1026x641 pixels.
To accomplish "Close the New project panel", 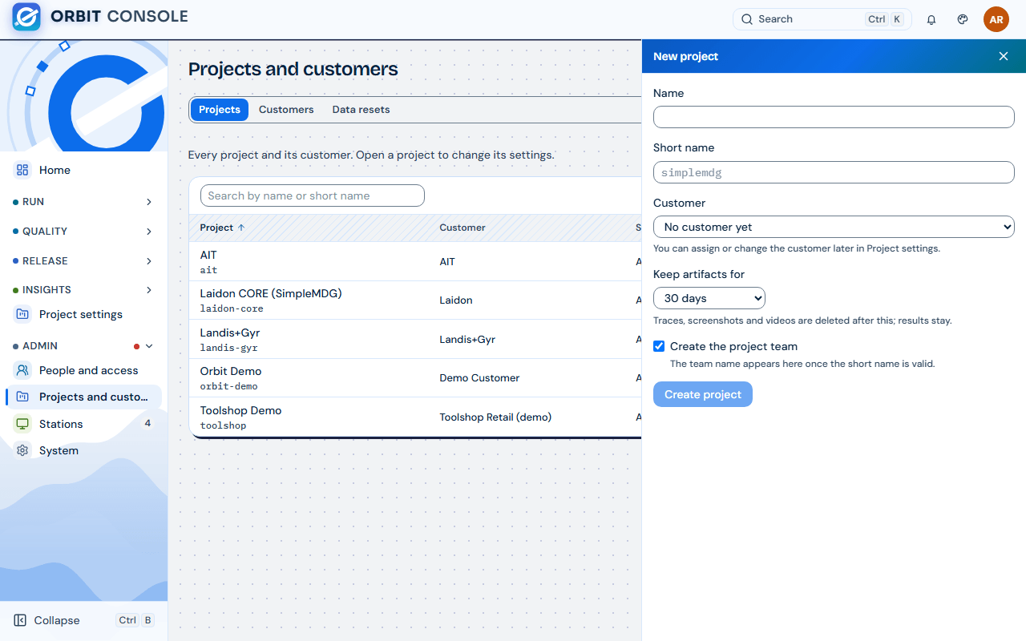I will coord(1004,56).
